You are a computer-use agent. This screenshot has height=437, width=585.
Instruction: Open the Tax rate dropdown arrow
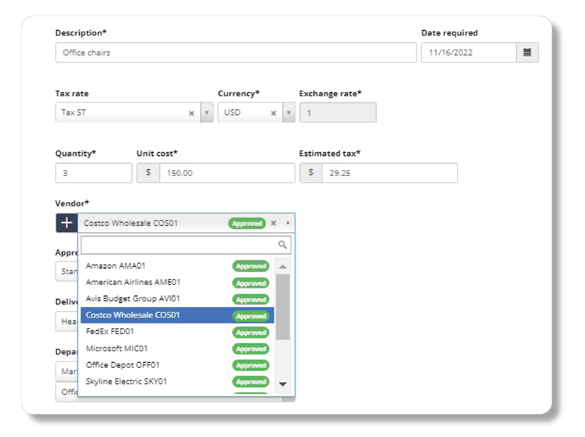click(x=207, y=113)
